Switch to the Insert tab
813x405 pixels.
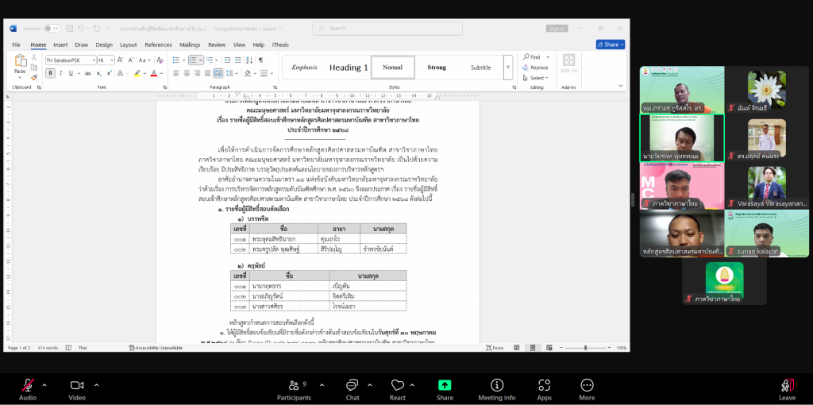60,44
